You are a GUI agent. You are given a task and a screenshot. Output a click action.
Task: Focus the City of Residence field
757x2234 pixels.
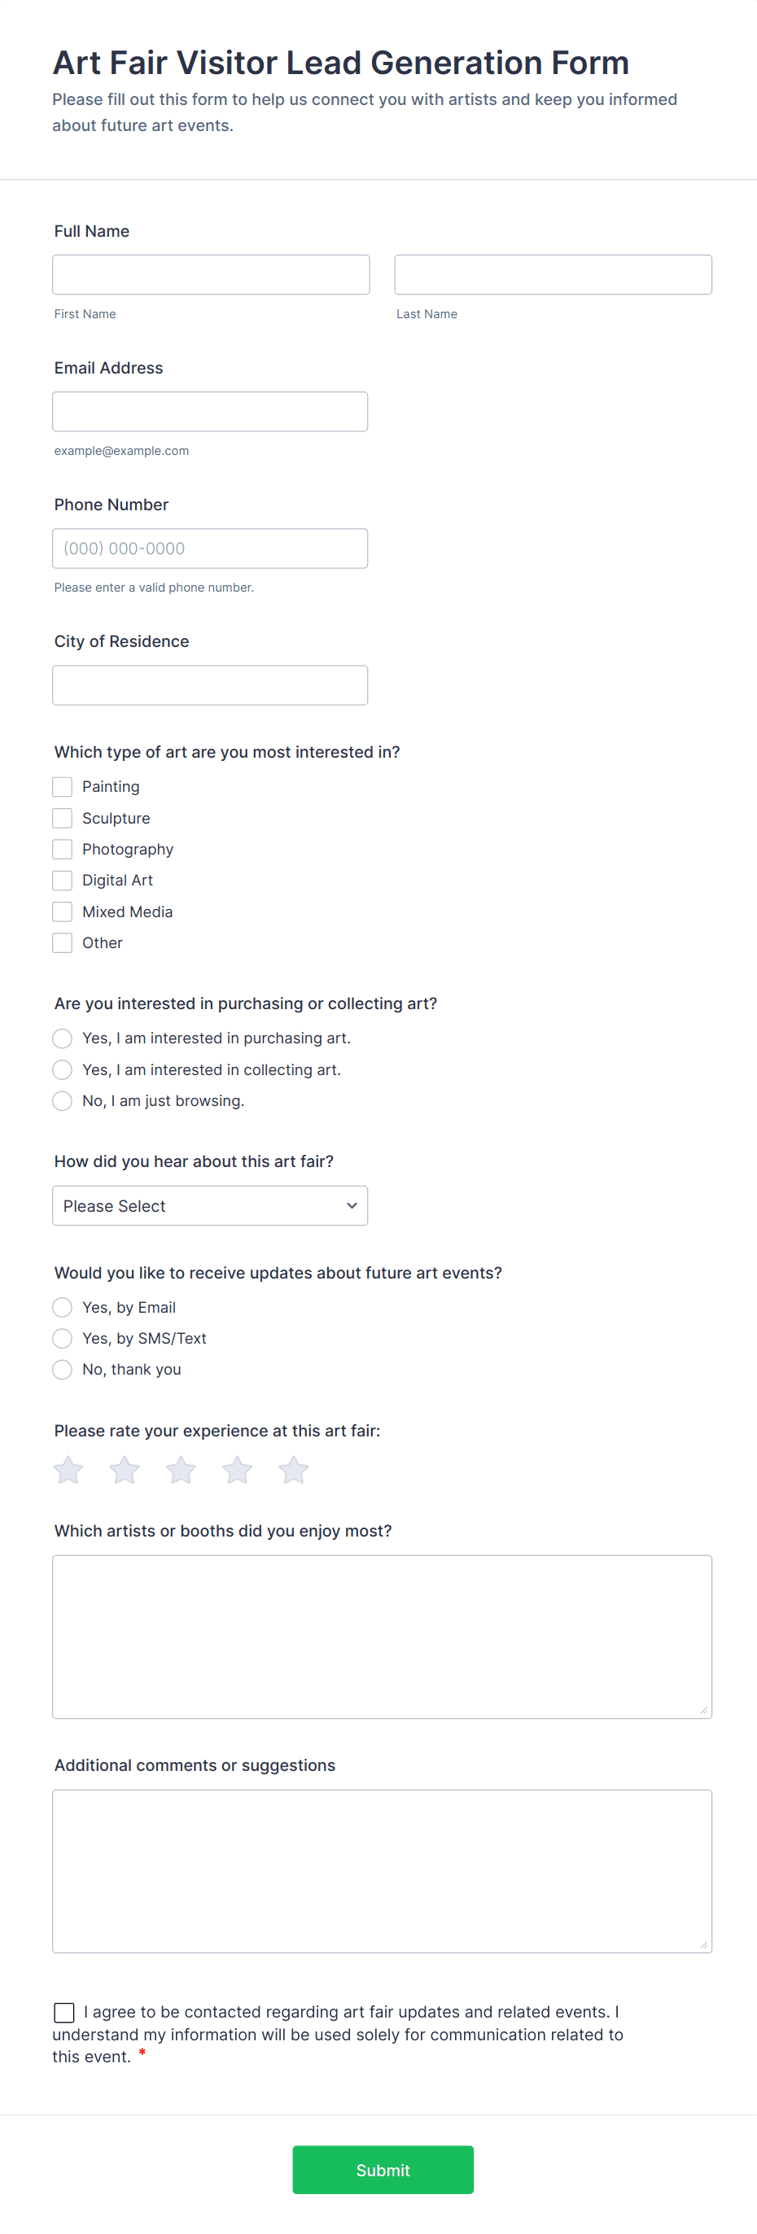click(210, 685)
